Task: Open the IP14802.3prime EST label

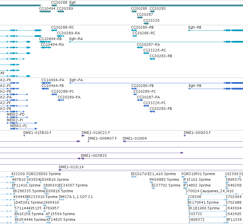Action: pyautogui.click(x=197, y=185)
